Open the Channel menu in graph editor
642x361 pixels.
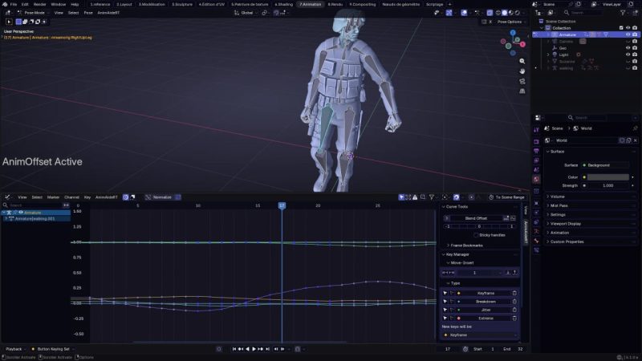click(x=72, y=197)
